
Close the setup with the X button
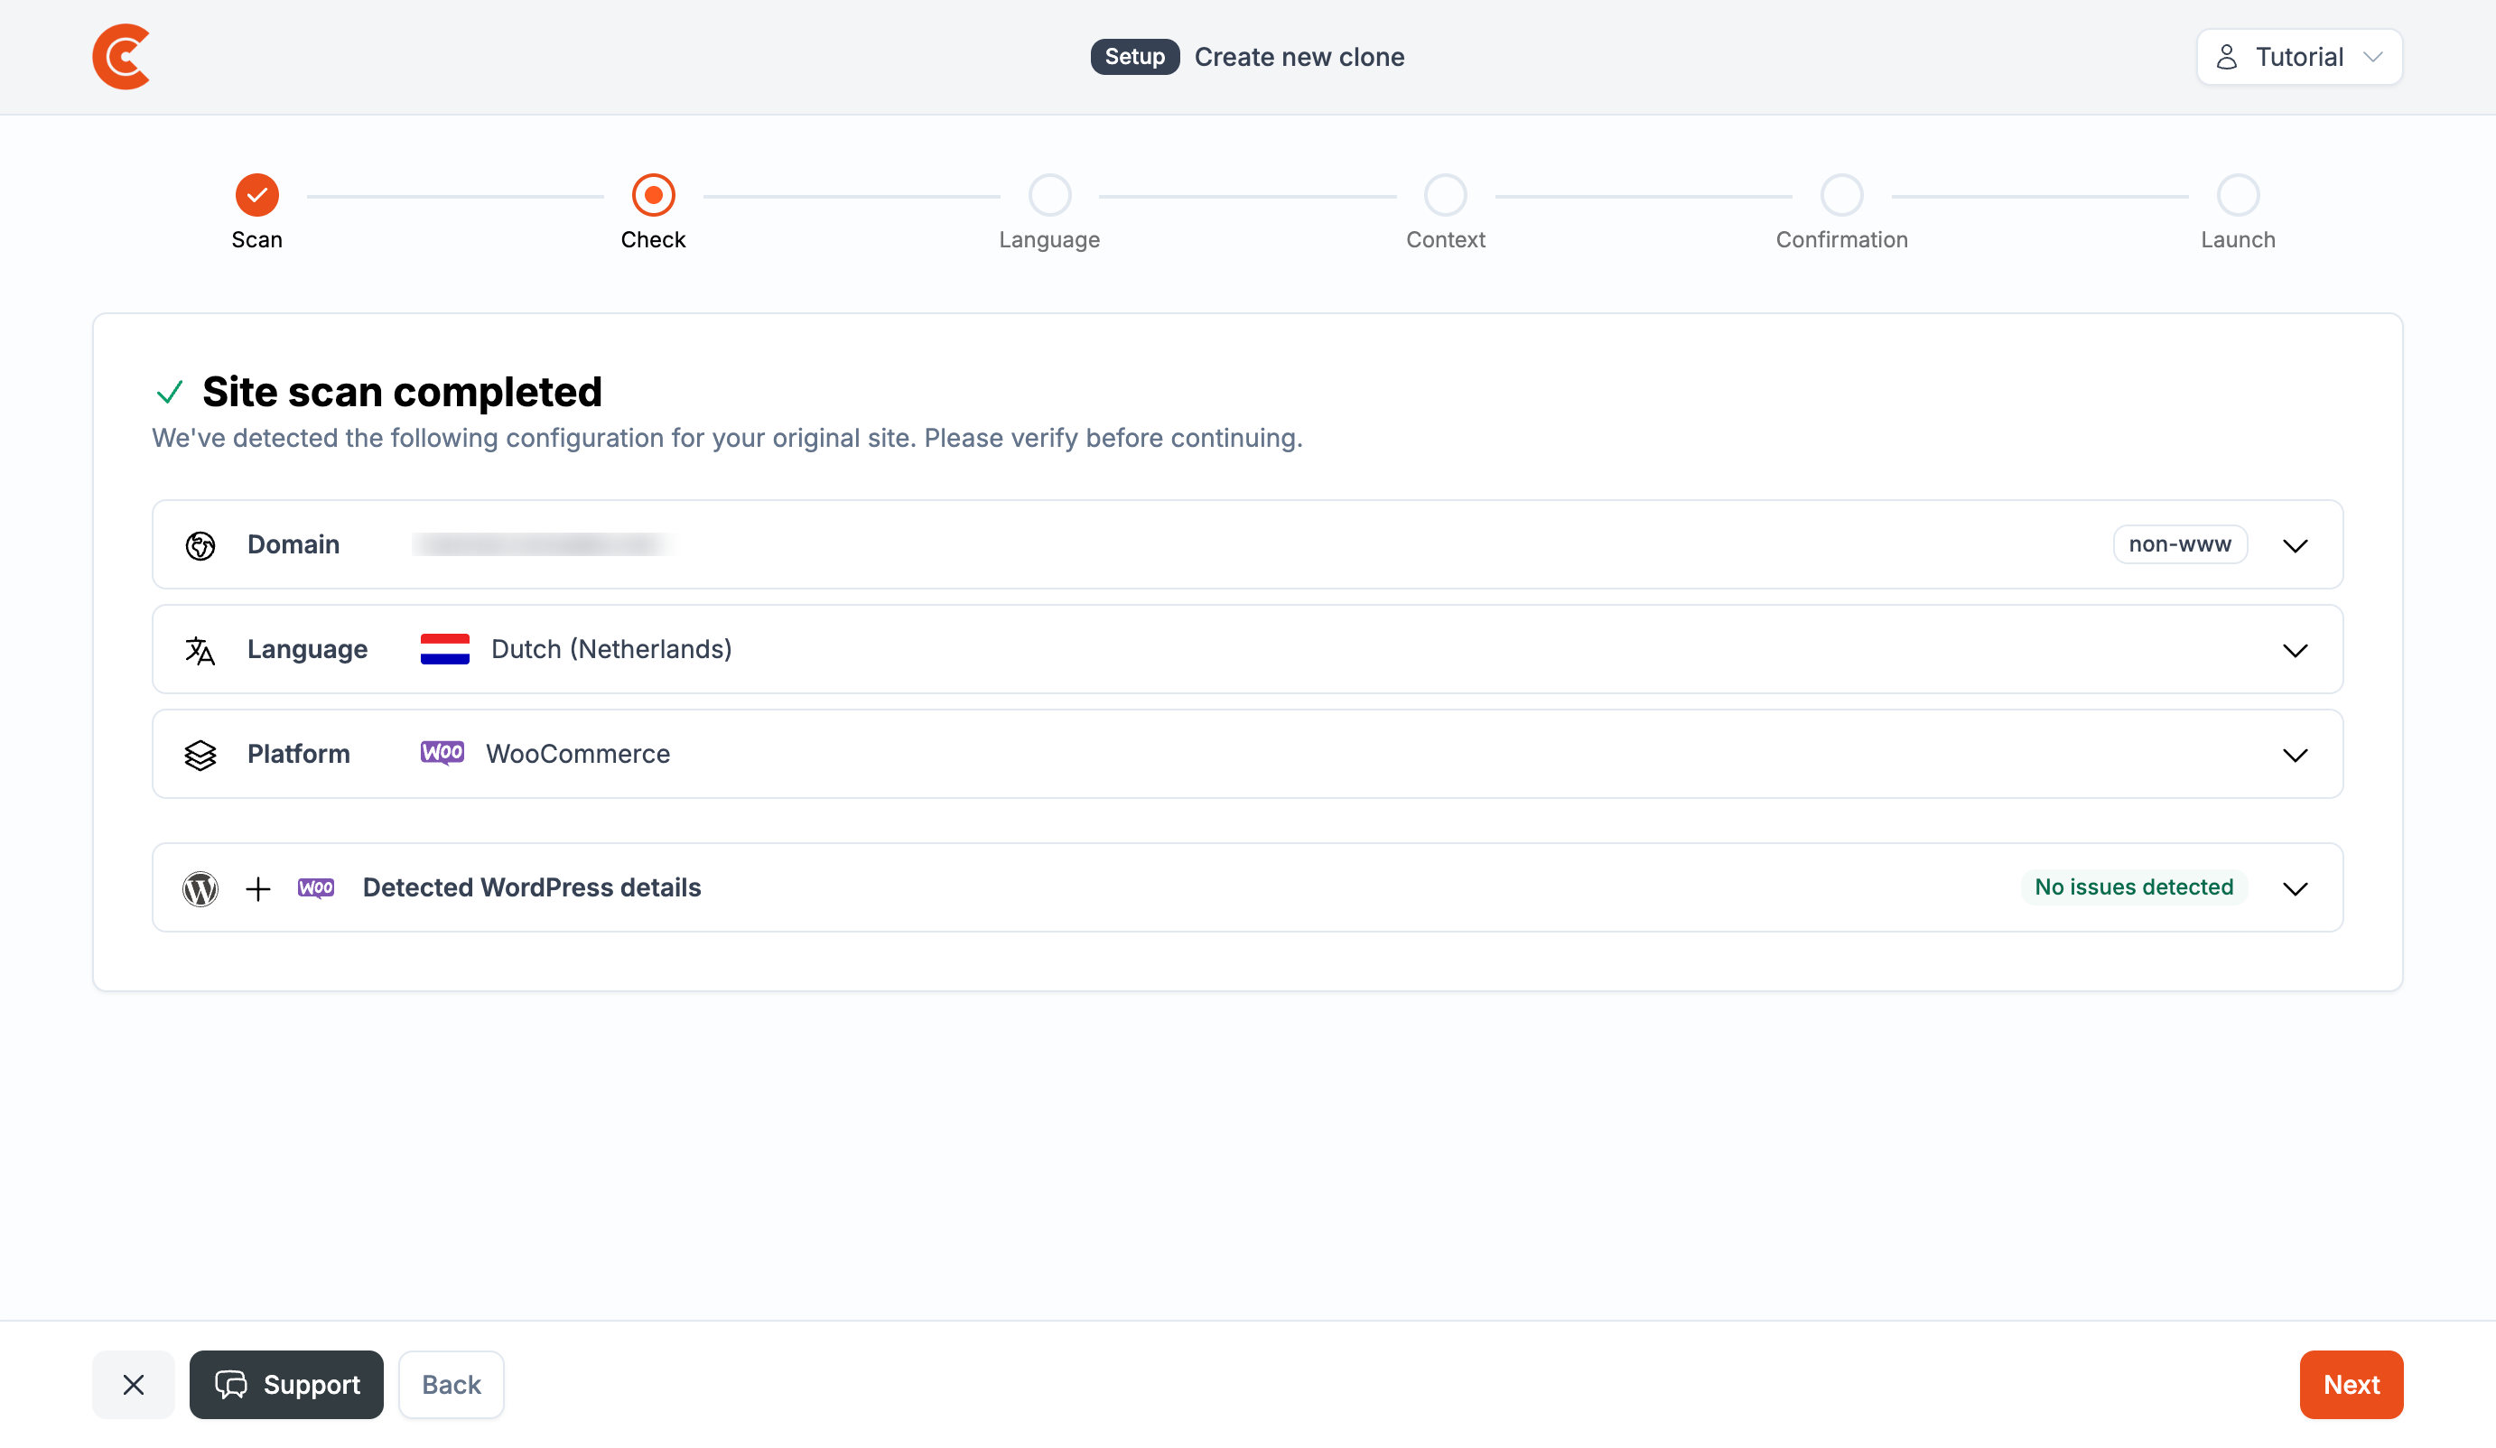click(133, 1385)
